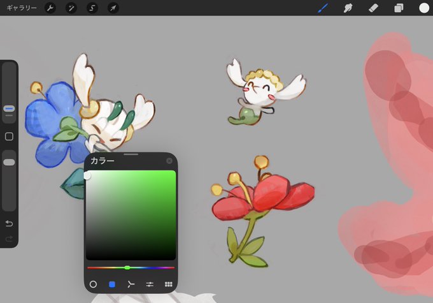Switch to the Harmony color tab
Screen dimensions: 433x303
131,285
